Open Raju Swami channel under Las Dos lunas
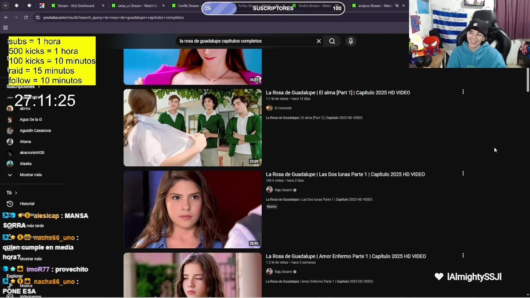 [283, 190]
